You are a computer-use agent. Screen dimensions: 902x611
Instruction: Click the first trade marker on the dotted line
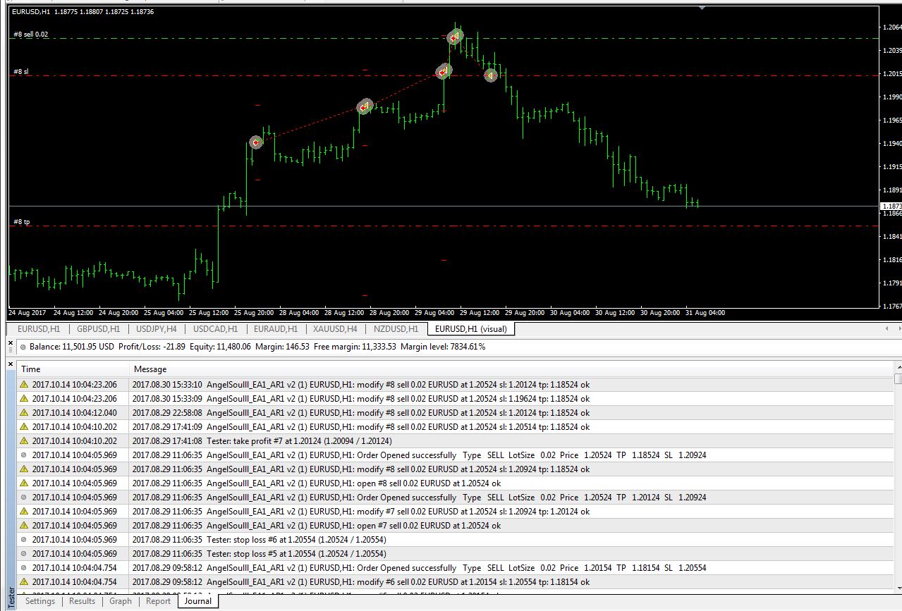click(255, 142)
